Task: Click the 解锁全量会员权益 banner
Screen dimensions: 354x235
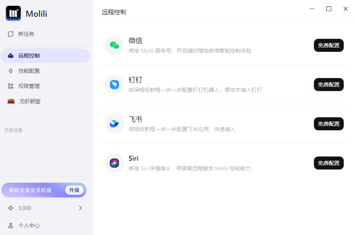Action: coord(44,190)
